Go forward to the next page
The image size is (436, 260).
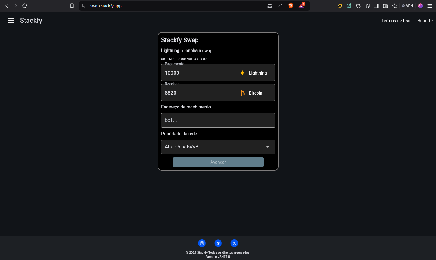(16, 6)
